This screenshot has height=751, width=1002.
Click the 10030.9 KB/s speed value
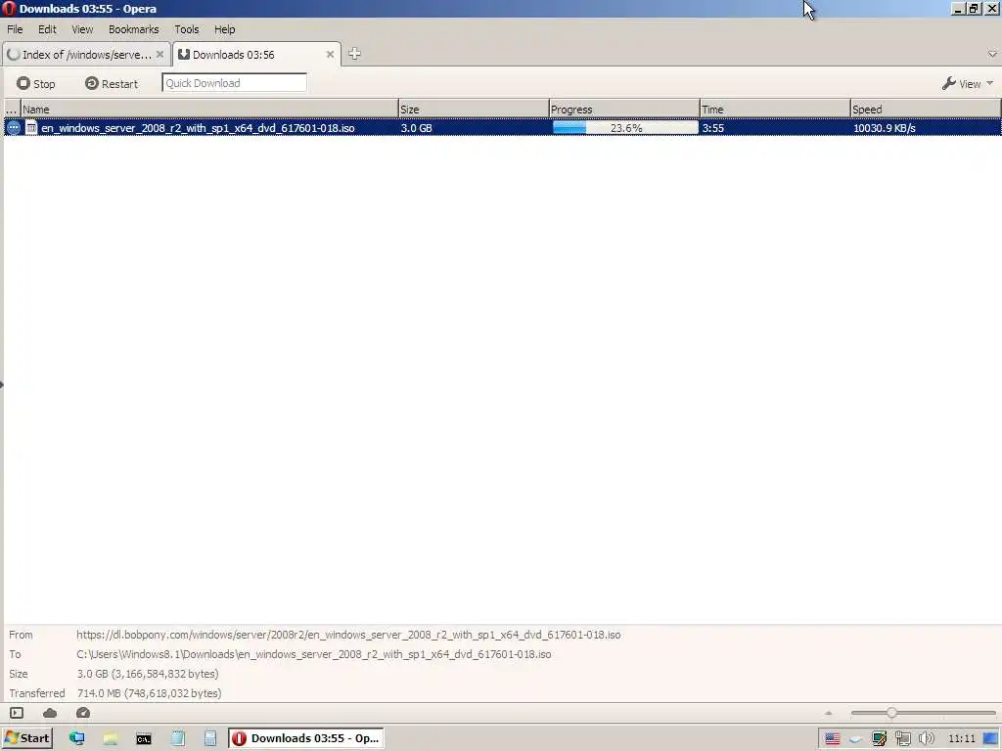(x=885, y=128)
